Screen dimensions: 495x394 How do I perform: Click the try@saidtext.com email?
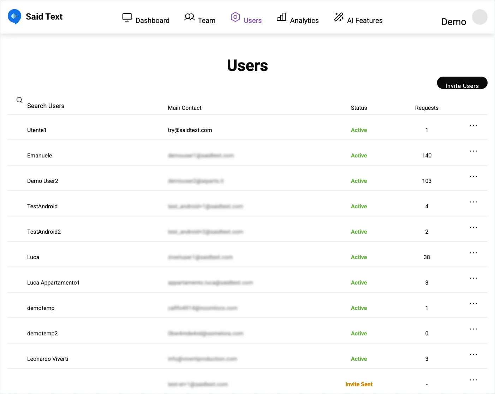point(190,130)
